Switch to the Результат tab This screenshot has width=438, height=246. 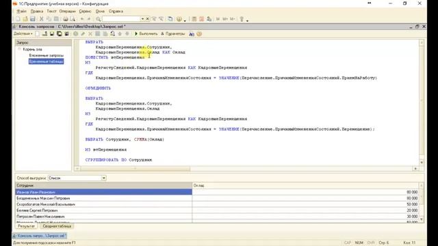pyautogui.click(x=26, y=226)
